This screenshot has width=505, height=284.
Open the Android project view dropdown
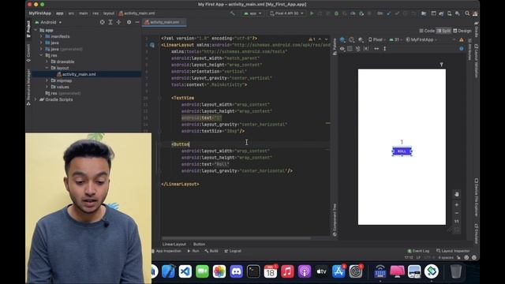tap(48, 22)
